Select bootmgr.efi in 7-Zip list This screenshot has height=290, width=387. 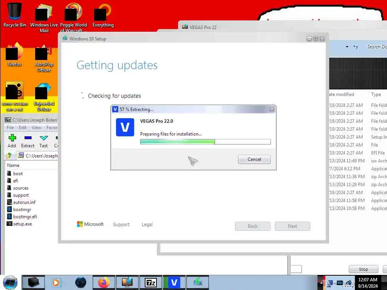tap(25, 216)
